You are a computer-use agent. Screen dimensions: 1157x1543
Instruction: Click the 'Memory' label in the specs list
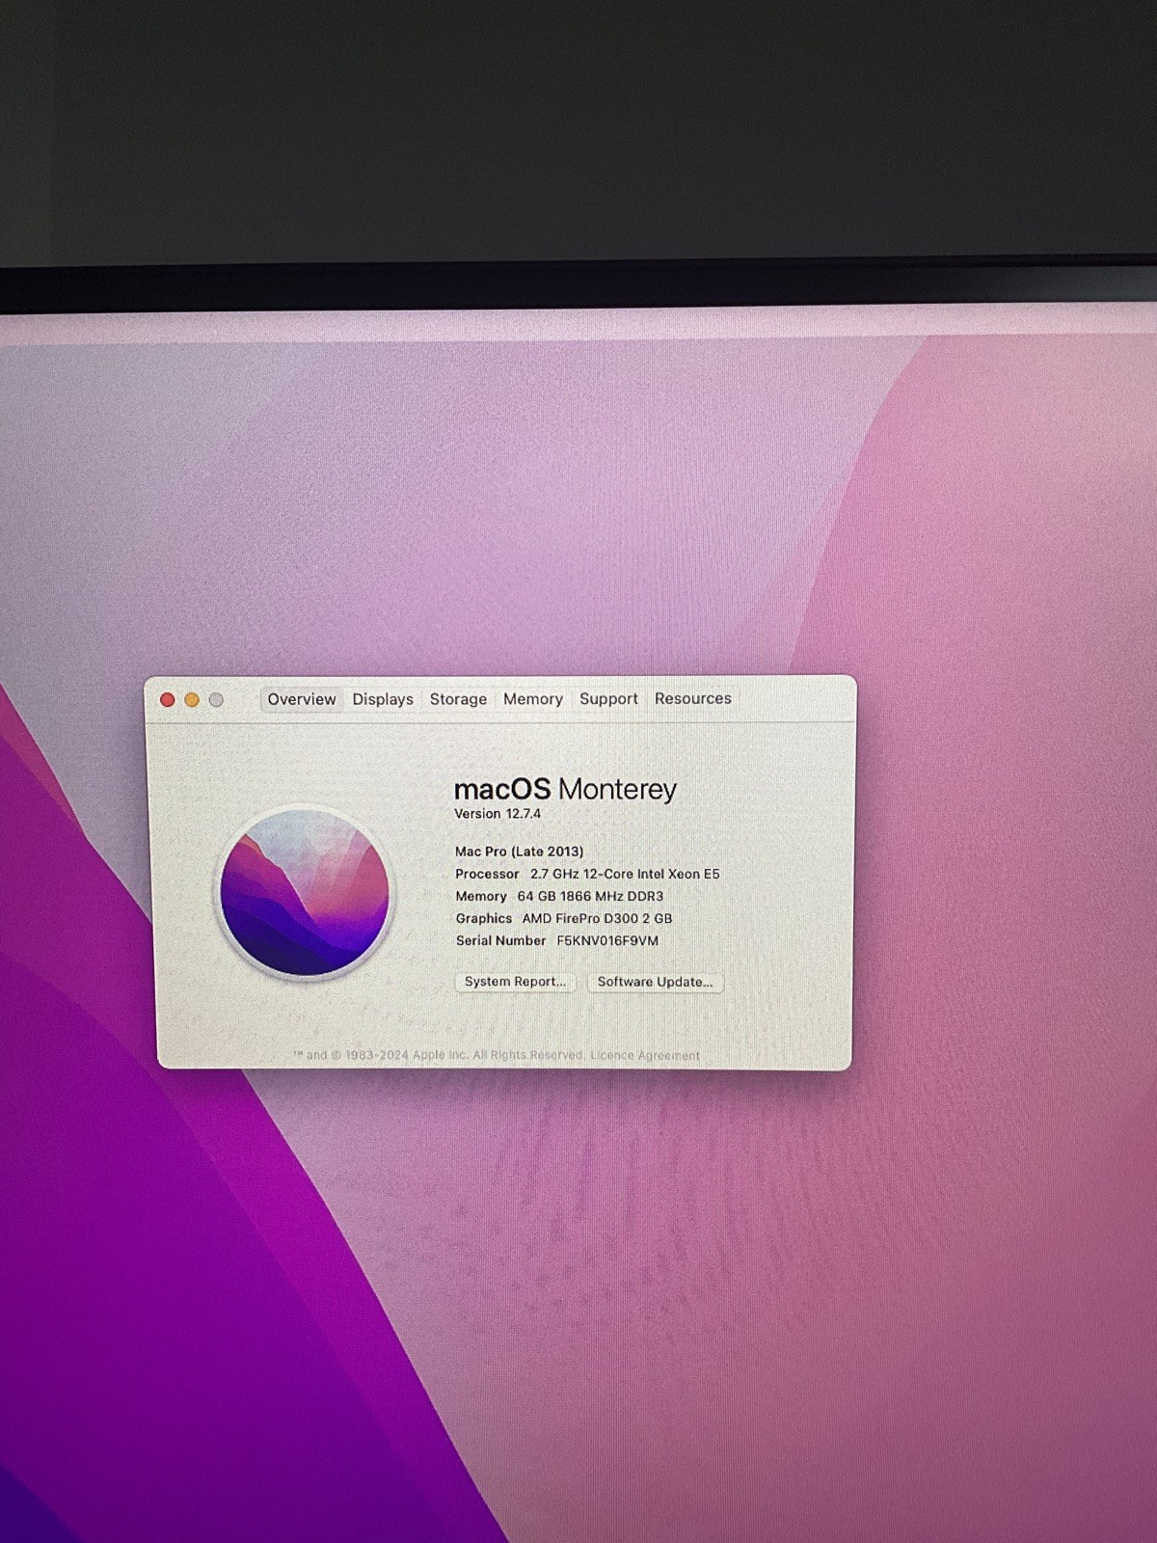click(x=481, y=896)
